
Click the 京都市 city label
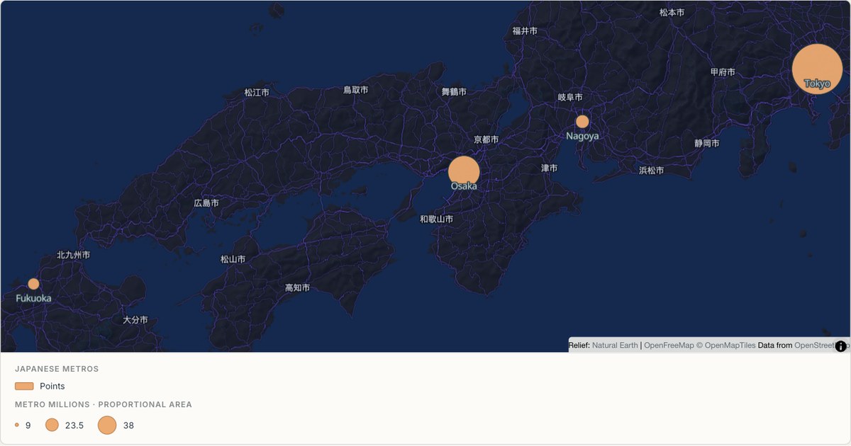[x=486, y=139]
